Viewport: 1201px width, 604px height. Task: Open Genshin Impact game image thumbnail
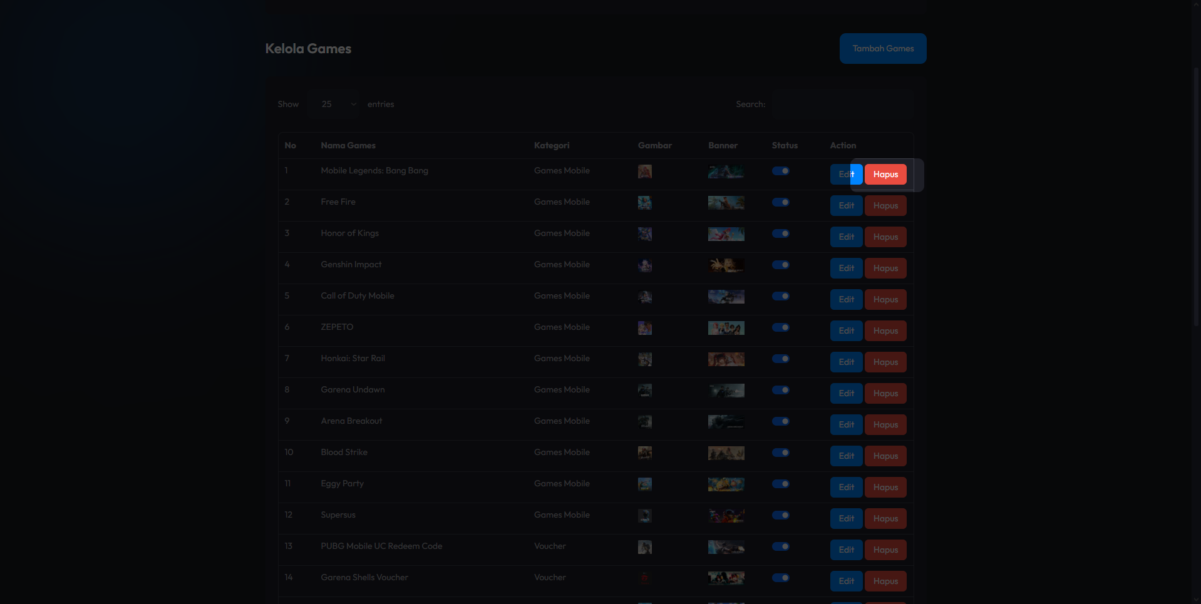tap(645, 265)
